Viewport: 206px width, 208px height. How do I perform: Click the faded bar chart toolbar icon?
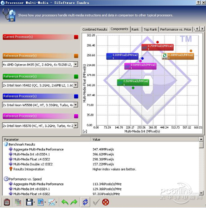click(x=18, y=202)
